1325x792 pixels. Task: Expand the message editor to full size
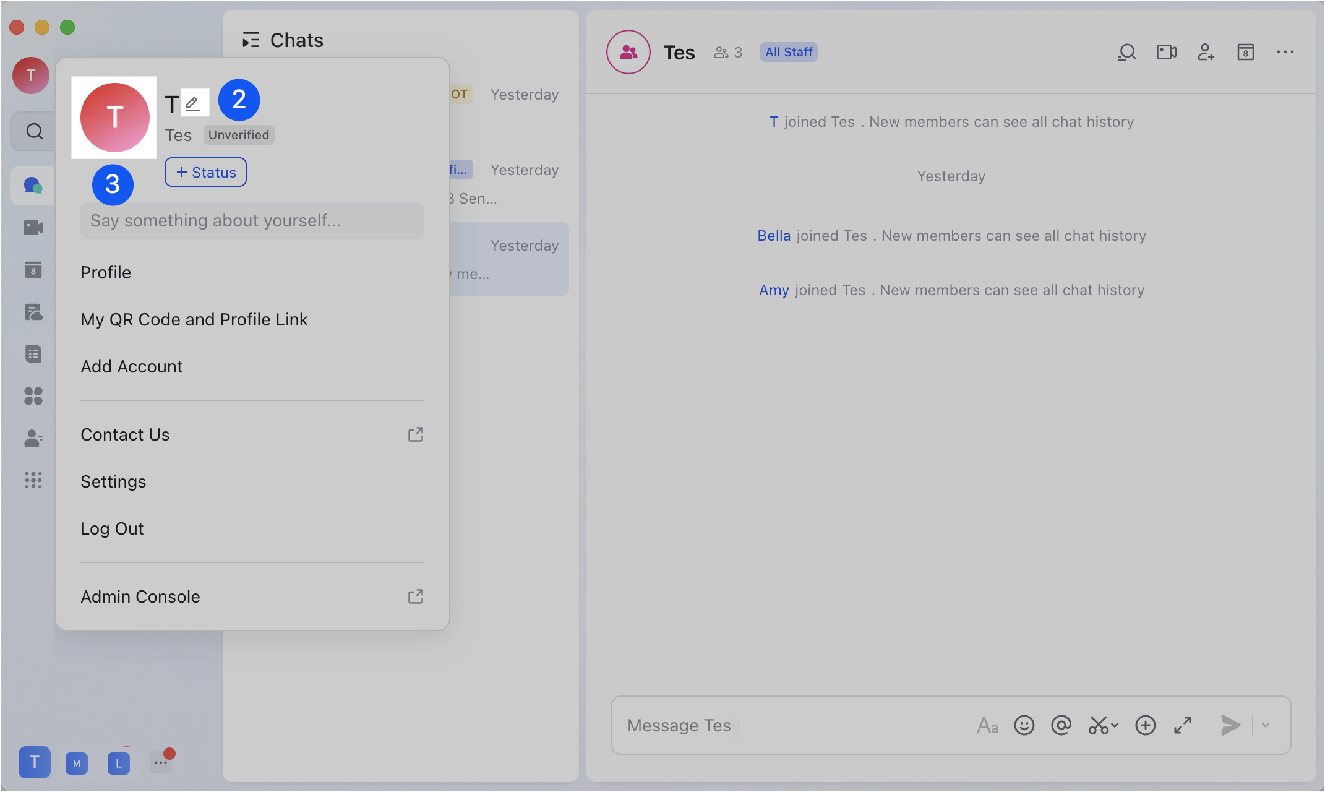(1182, 725)
